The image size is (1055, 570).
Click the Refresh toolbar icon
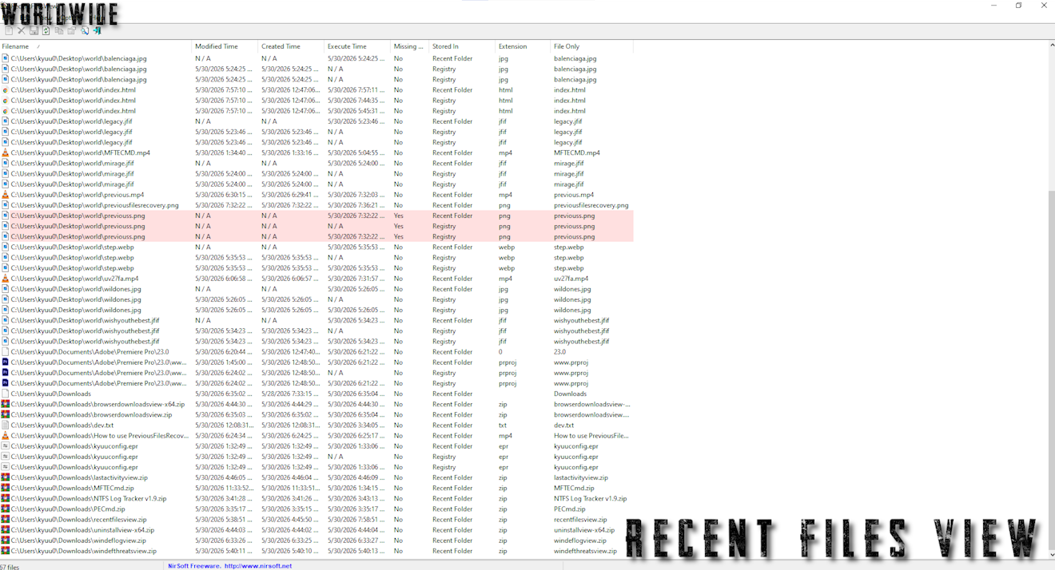[x=46, y=31]
